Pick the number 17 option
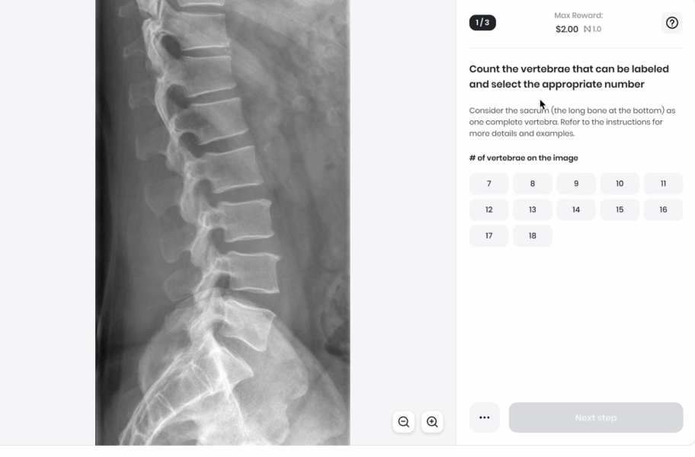This screenshot has width=695, height=457. [x=489, y=236]
